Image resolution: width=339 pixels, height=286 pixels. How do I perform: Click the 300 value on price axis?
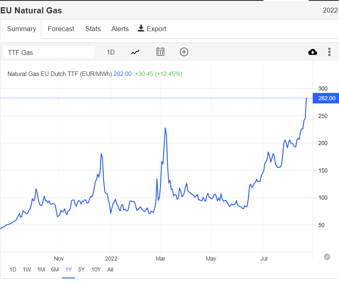tap(323, 88)
